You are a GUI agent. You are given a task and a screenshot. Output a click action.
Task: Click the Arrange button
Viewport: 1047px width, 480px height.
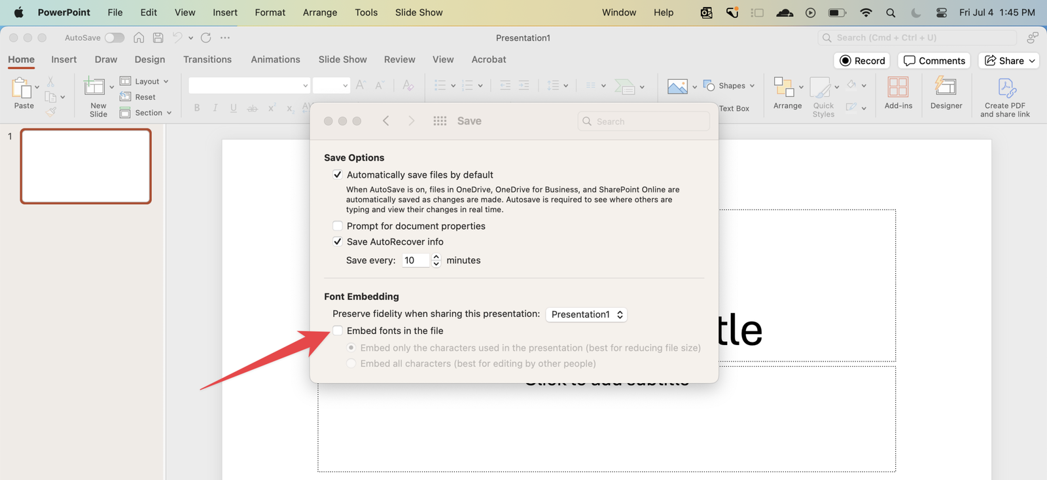(787, 92)
